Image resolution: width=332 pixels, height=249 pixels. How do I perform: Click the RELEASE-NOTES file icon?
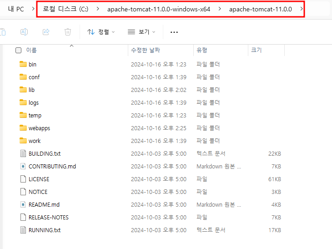click(23, 217)
